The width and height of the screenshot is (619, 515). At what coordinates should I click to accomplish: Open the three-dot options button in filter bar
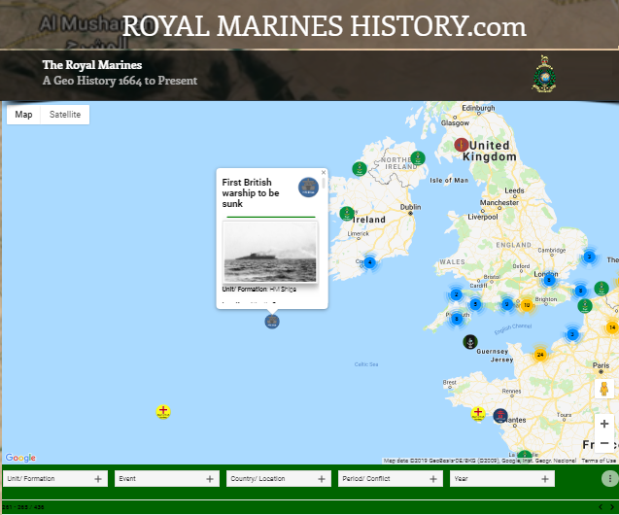610,479
